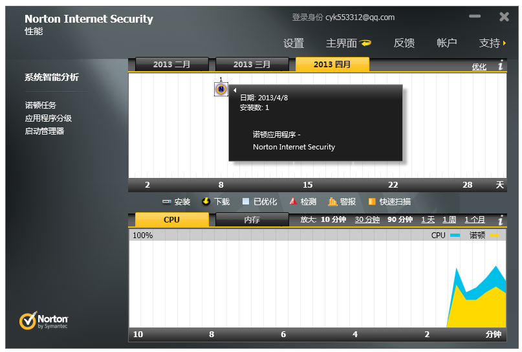
Task: Open the 设置 menu
Action: pos(294,43)
